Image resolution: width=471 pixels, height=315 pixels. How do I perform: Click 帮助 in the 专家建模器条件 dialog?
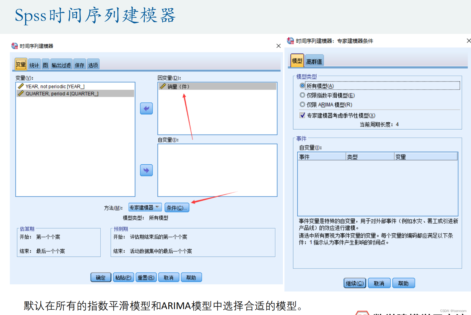[403, 283]
